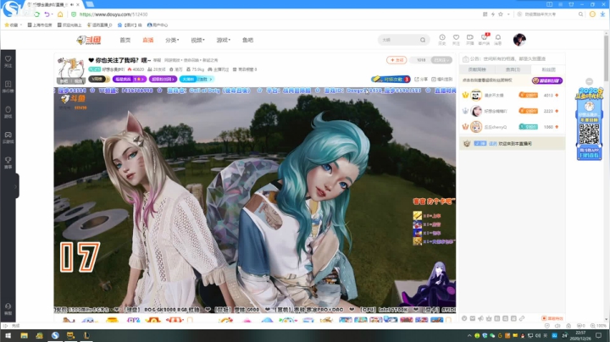Click the Douyu logo in the header

tap(89, 40)
